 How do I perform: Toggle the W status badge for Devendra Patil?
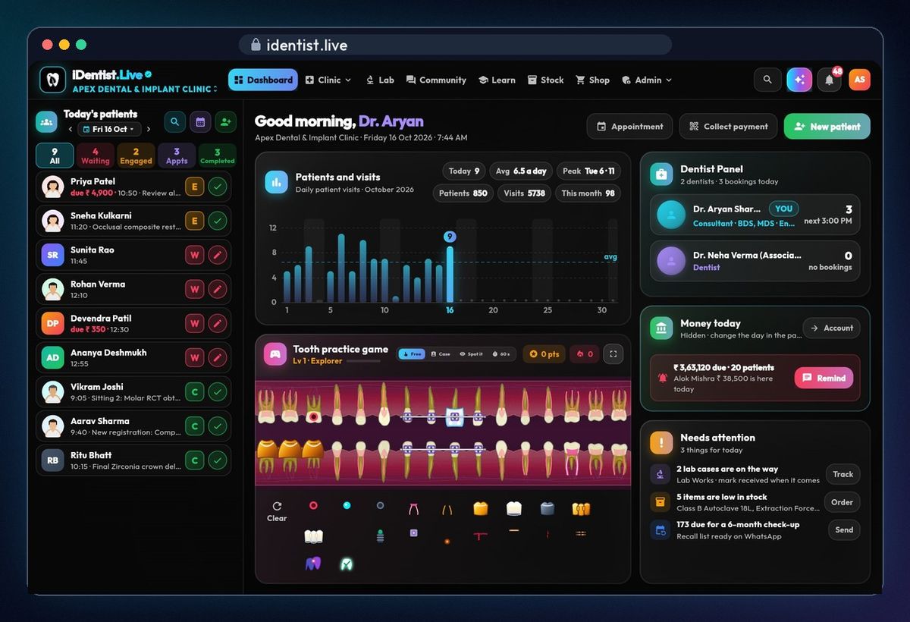click(x=195, y=323)
